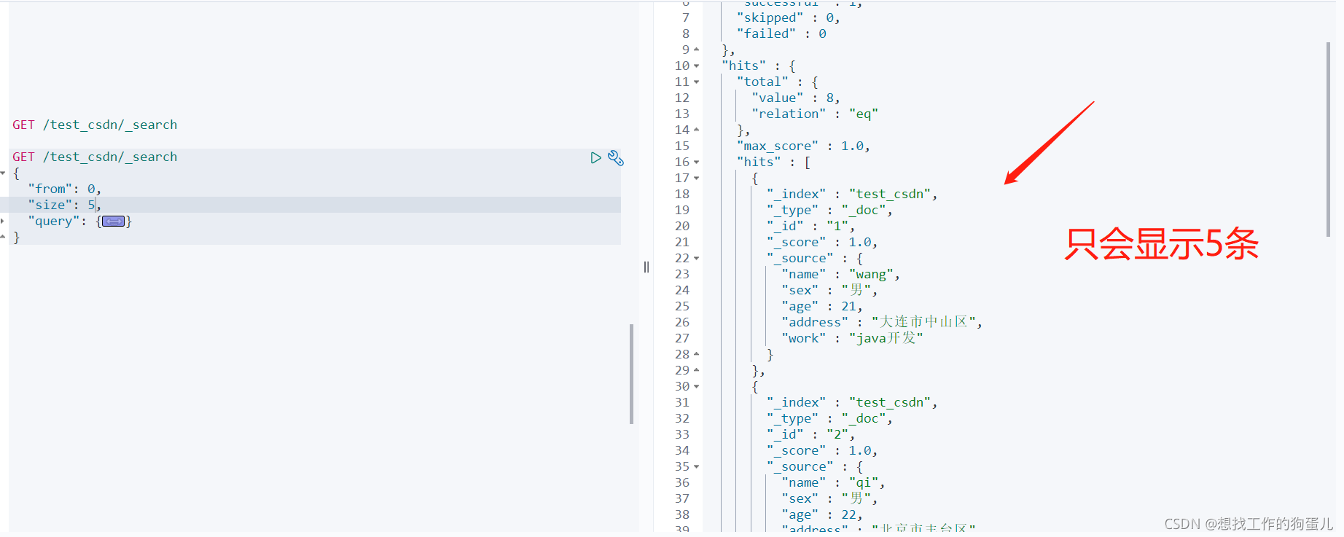Fold the second hit object at line 30
1344x537 pixels.
tap(696, 386)
